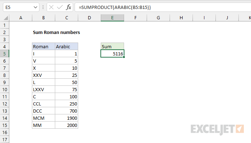Open the Insert Function fx dialog
The image size is (251, 143).
(x=68, y=8)
